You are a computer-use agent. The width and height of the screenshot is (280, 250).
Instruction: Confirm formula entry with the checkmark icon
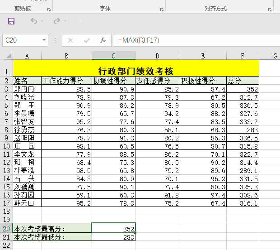pos(87,40)
